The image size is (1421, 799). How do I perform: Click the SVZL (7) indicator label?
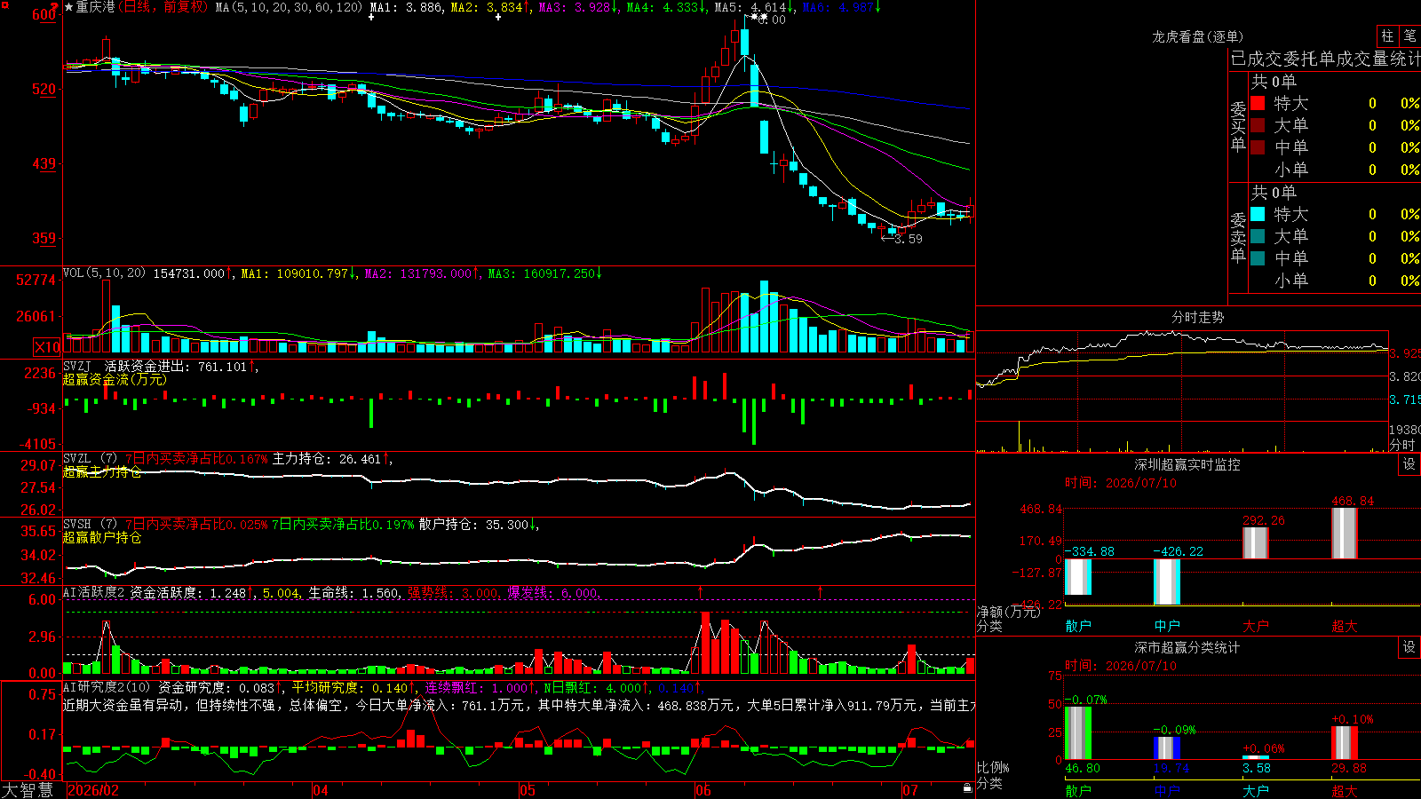point(90,458)
